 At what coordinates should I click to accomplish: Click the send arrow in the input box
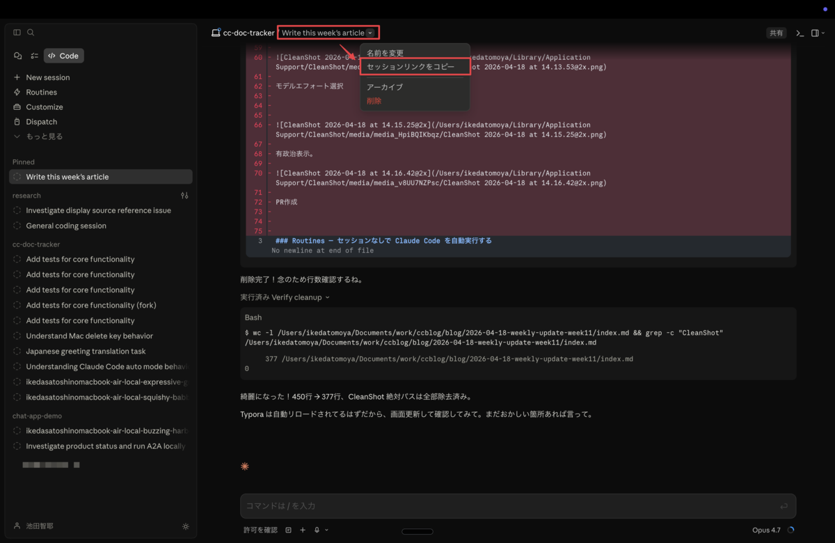tap(784, 506)
